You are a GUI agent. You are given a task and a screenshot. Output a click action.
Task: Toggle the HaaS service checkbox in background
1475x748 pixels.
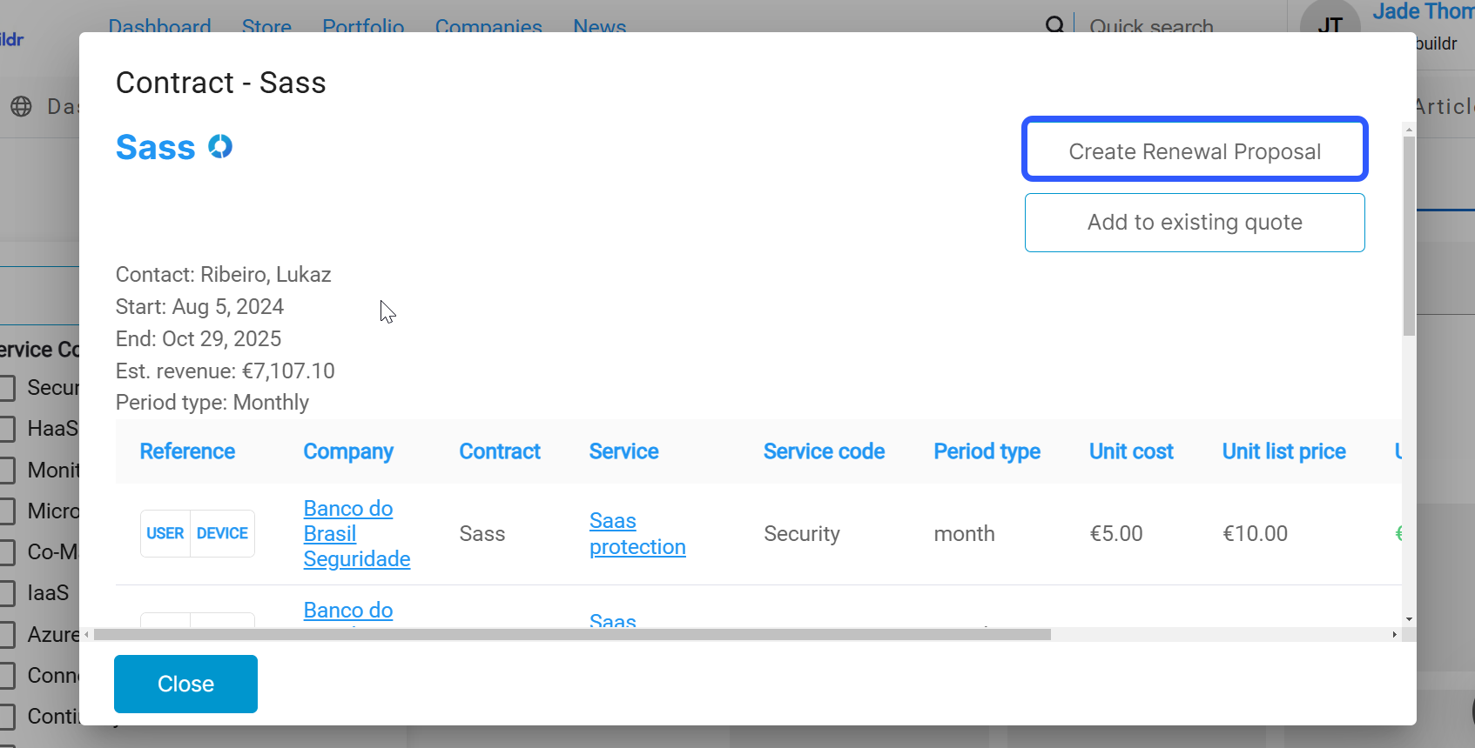point(7,429)
